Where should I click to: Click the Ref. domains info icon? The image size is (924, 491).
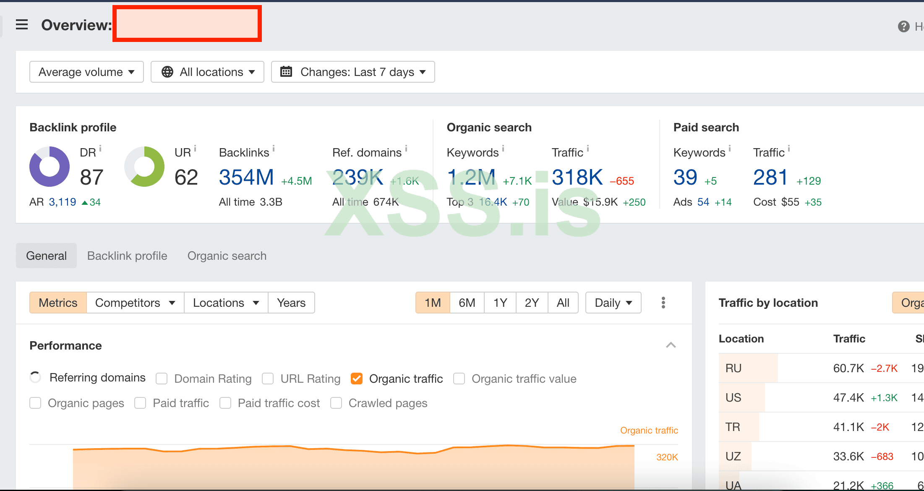click(406, 149)
